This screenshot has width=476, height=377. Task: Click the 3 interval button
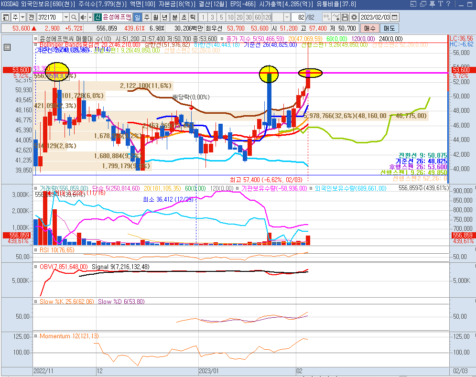(x=212, y=17)
